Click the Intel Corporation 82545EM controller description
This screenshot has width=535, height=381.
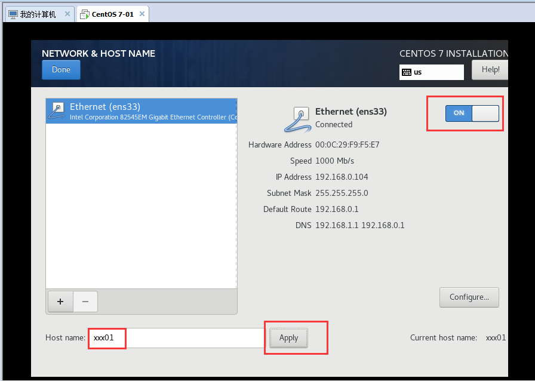point(153,117)
